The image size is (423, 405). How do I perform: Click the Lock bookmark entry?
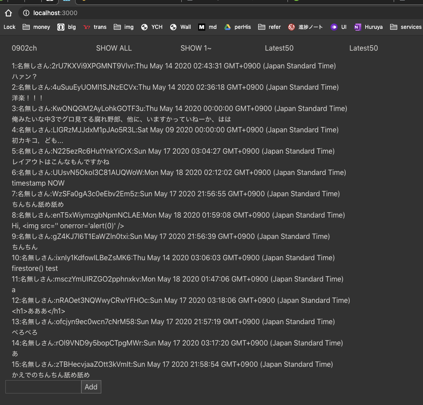(x=9, y=27)
